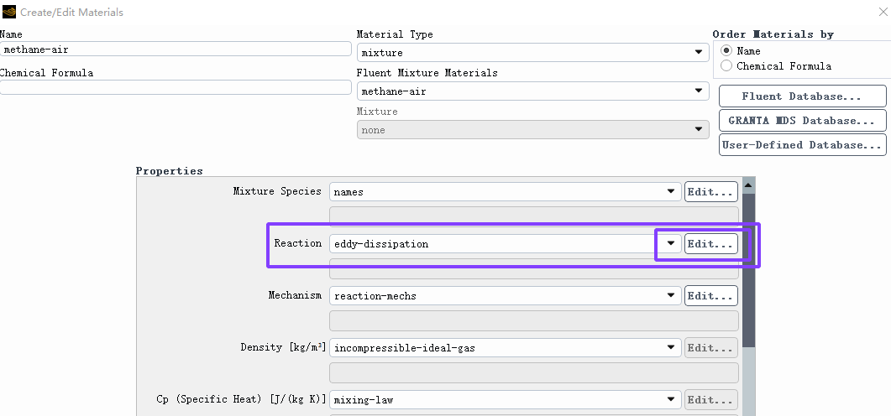
Task: Edit the Mixture Species list
Action: (x=710, y=192)
